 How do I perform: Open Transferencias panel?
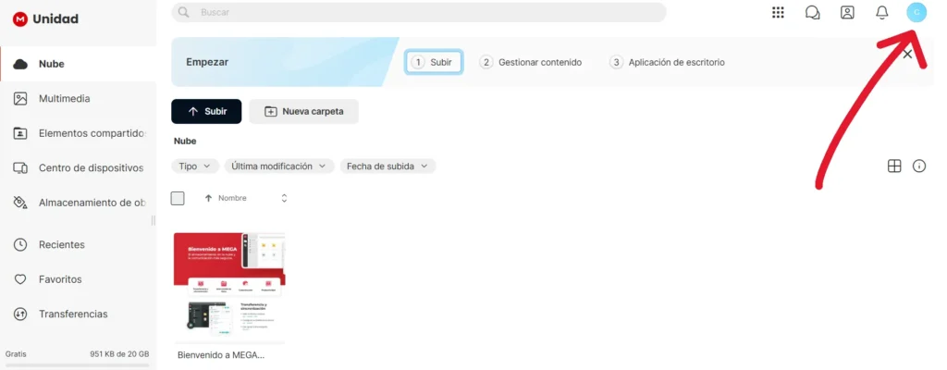79,314
